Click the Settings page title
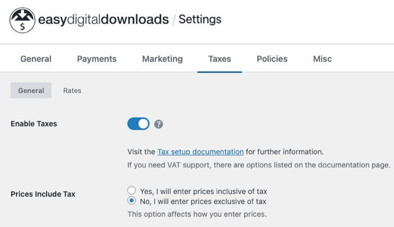The height and width of the screenshot is (227, 394). coord(200,20)
